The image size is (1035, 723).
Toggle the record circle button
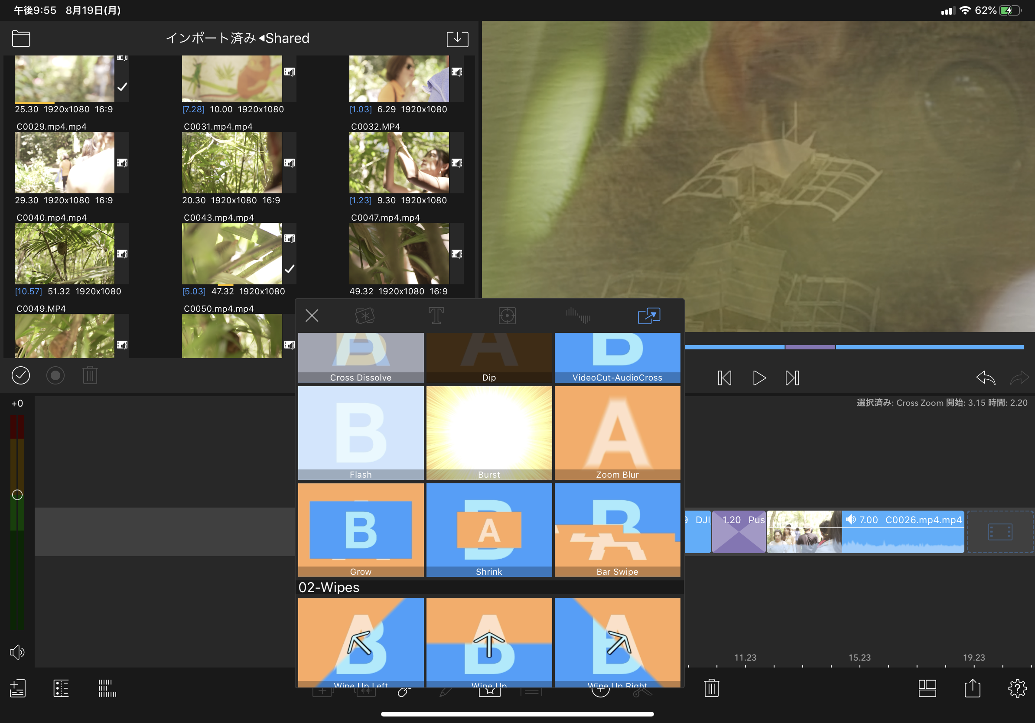click(55, 375)
